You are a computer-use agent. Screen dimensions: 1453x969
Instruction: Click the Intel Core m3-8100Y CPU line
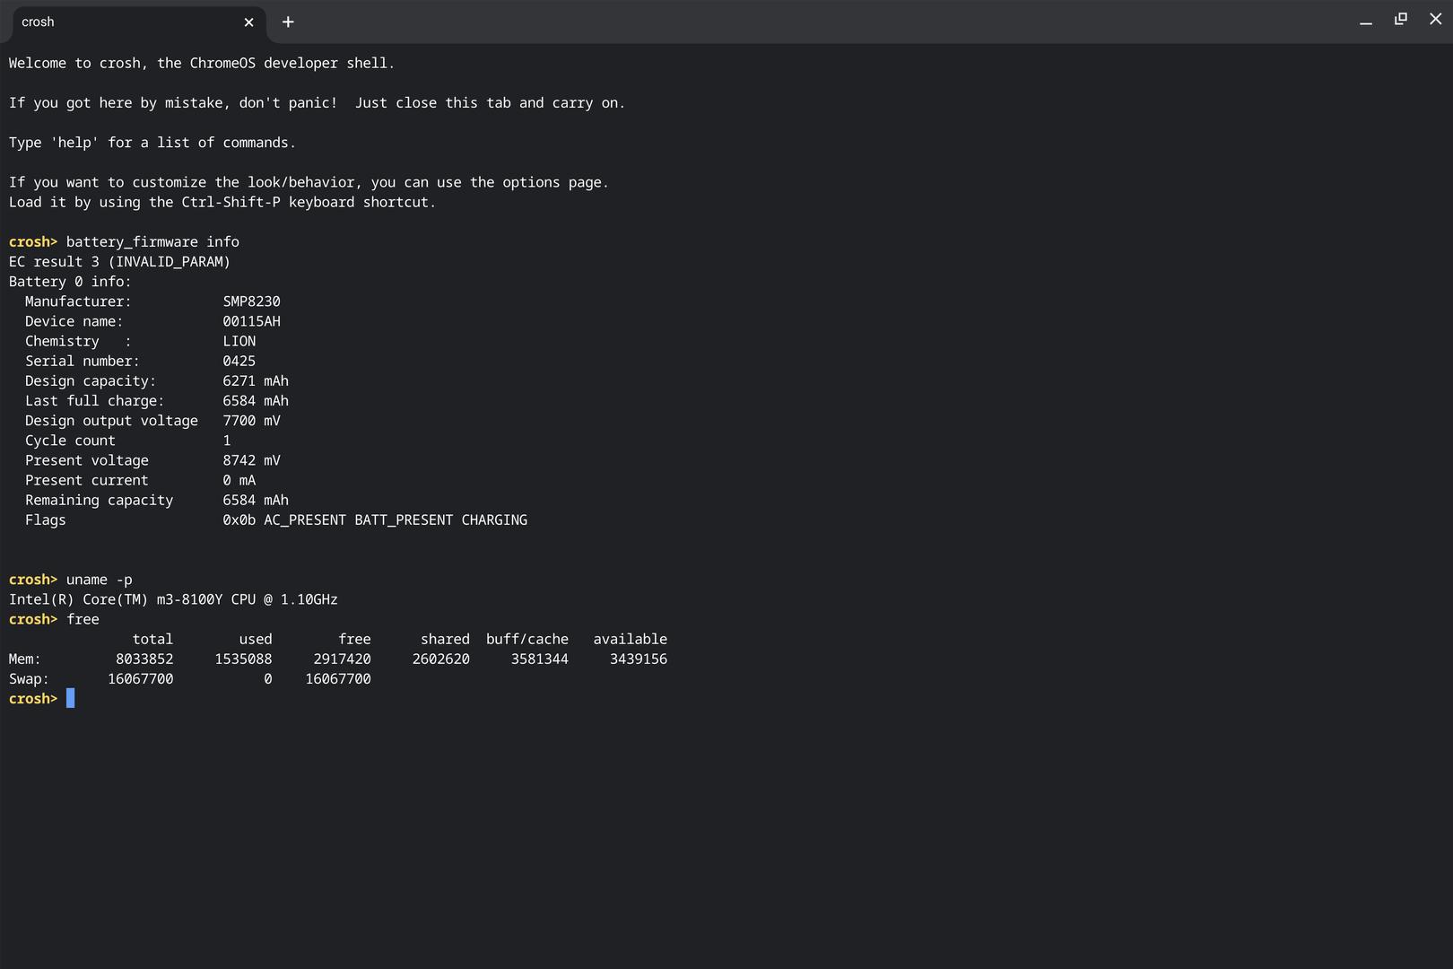pyautogui.click(x=173, y=599)
